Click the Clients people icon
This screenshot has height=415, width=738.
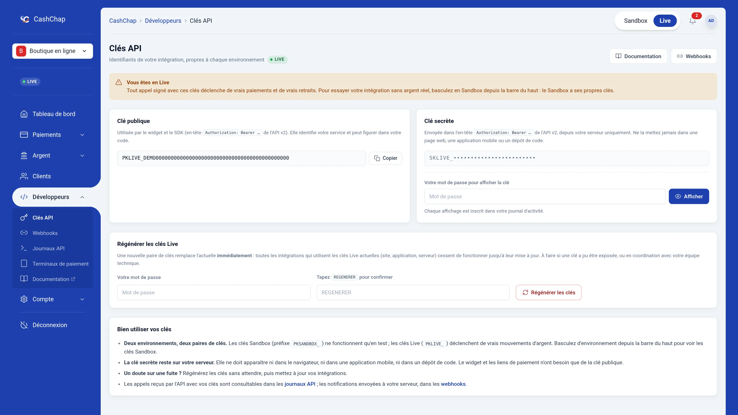click(x=24, y=176)
